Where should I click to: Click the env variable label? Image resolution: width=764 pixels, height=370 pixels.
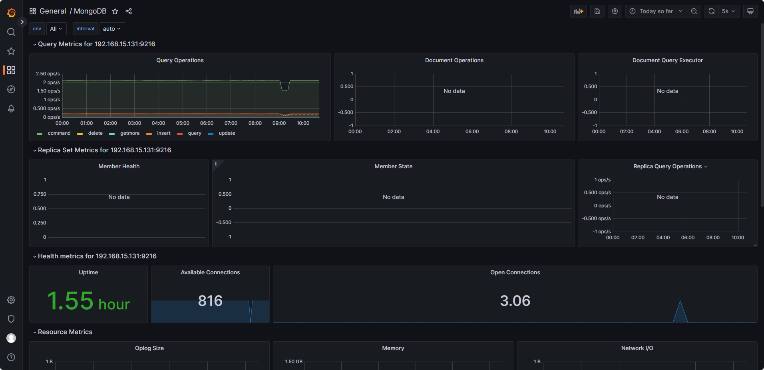(x=37, y=29)
